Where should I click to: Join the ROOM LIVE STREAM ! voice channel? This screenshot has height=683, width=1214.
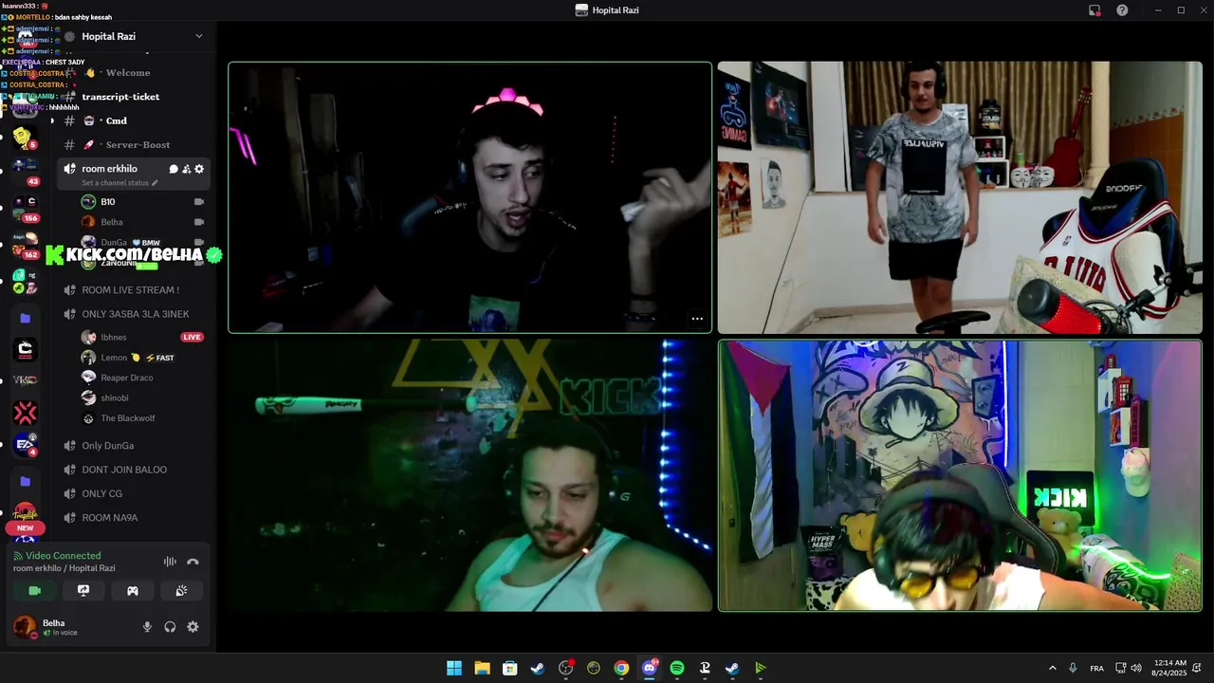click(133, 290)
